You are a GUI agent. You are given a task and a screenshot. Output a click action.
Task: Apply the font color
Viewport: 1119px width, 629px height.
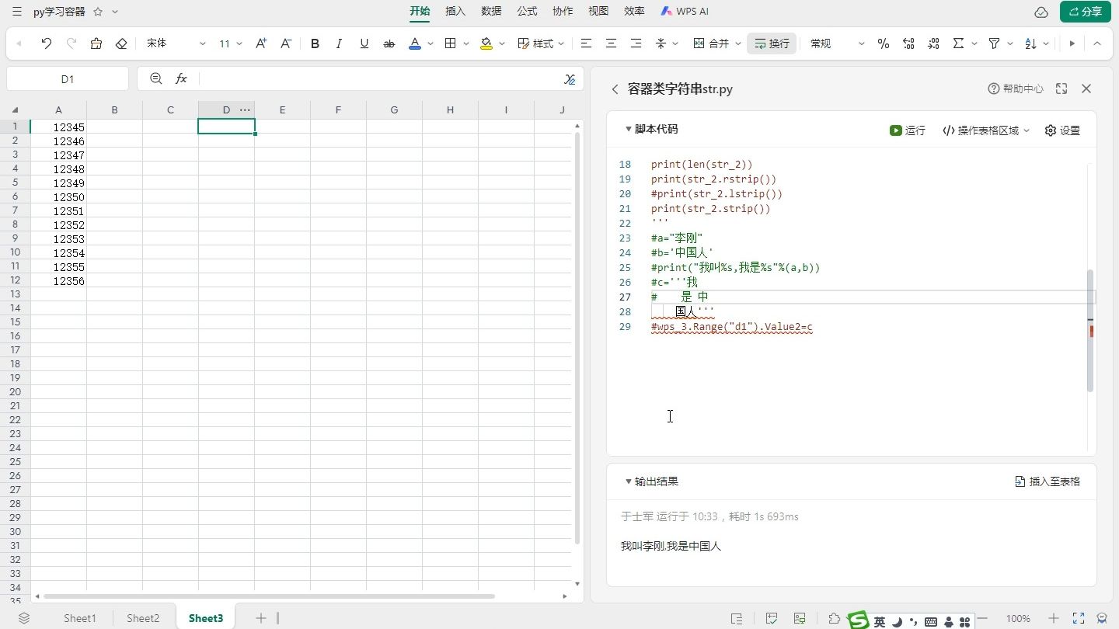tap(415, 43)
